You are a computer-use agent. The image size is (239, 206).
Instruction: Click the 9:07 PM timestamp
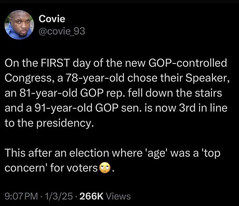21,196
